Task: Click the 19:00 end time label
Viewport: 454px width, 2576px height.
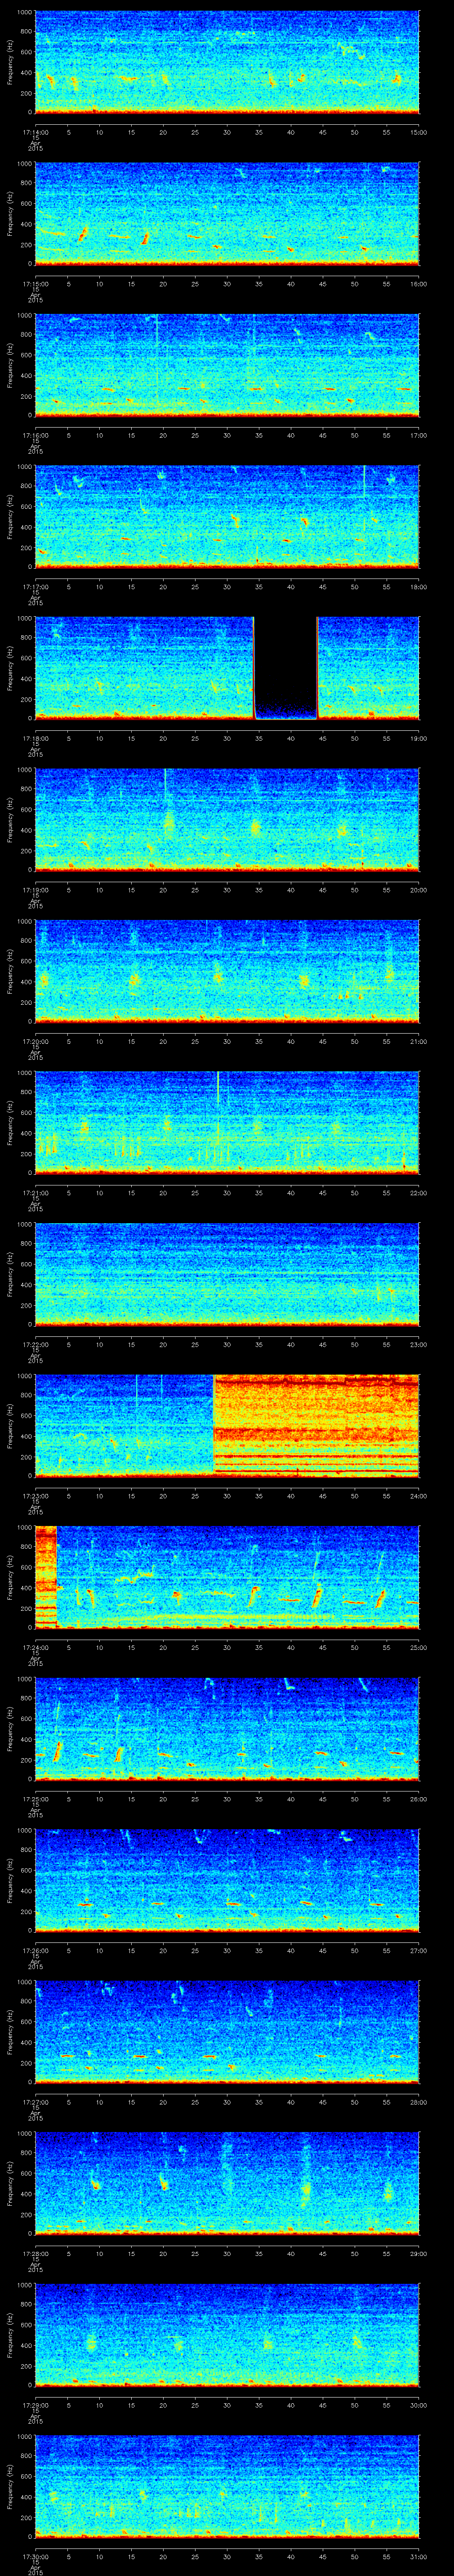Action: (418, 737)
